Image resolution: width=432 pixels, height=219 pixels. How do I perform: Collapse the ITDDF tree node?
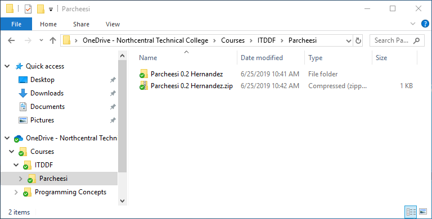click(x=16, y=165)
